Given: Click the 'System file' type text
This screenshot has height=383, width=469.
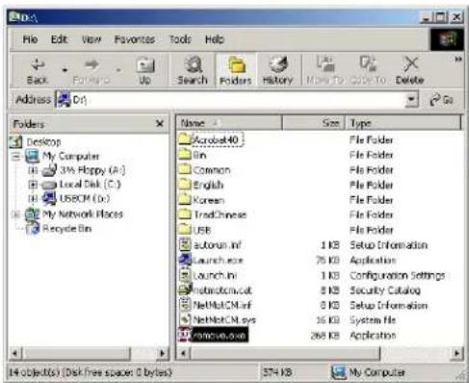Looking at the screenshot, I should pyautogui.click(x=373, y=320).
